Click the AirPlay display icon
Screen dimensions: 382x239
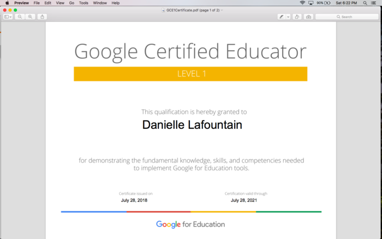[x=311, y=3]
